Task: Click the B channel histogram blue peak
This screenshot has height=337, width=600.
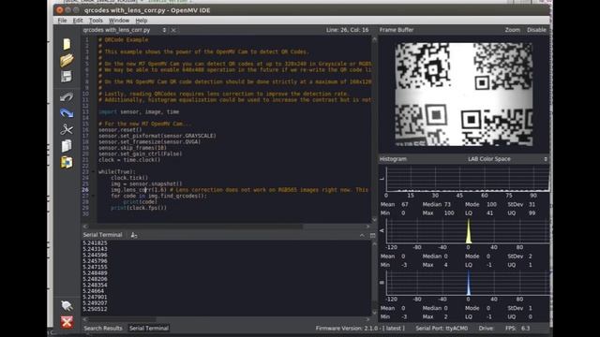Action: coord(469,284)
